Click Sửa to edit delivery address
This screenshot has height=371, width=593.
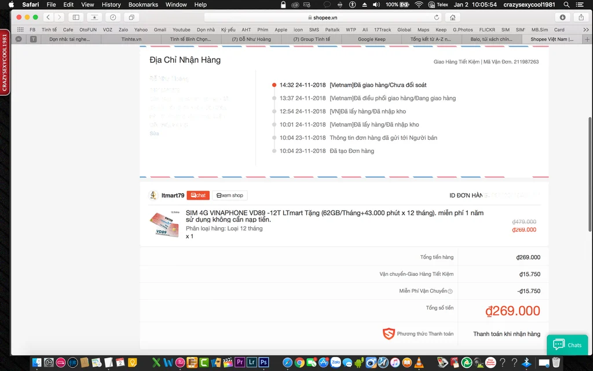[154, 134]
